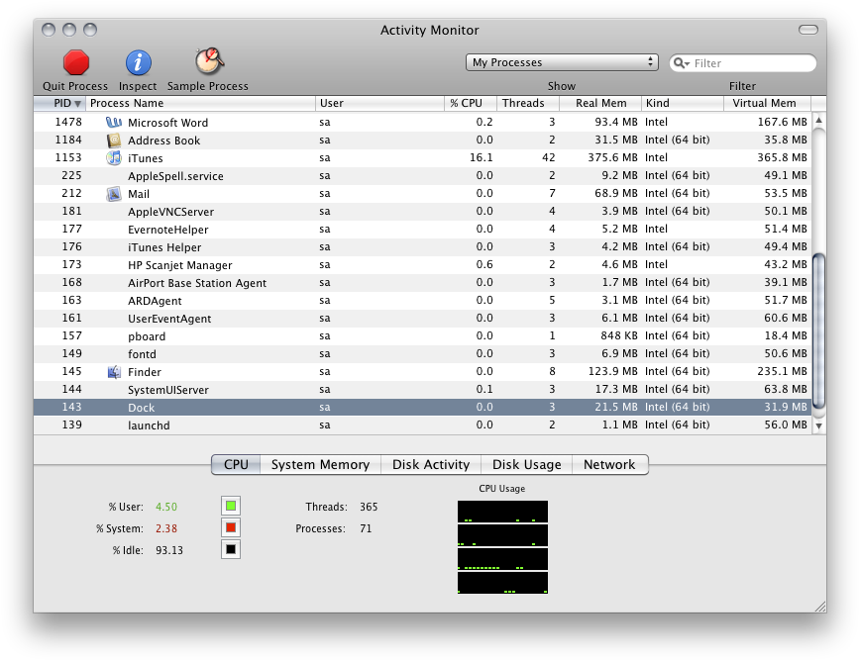The height and width of the screenshot is (660, 859).
Task: Click the green % User color swatch
Action: coord(231,506)
